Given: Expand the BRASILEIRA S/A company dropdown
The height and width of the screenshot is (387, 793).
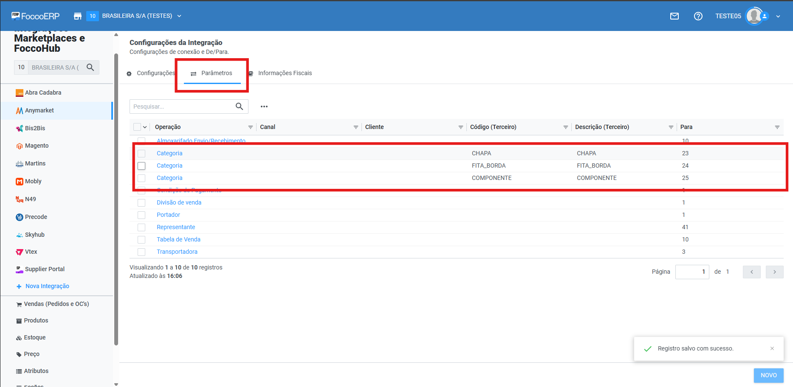Looking at the screenshot, I should 179,16.
